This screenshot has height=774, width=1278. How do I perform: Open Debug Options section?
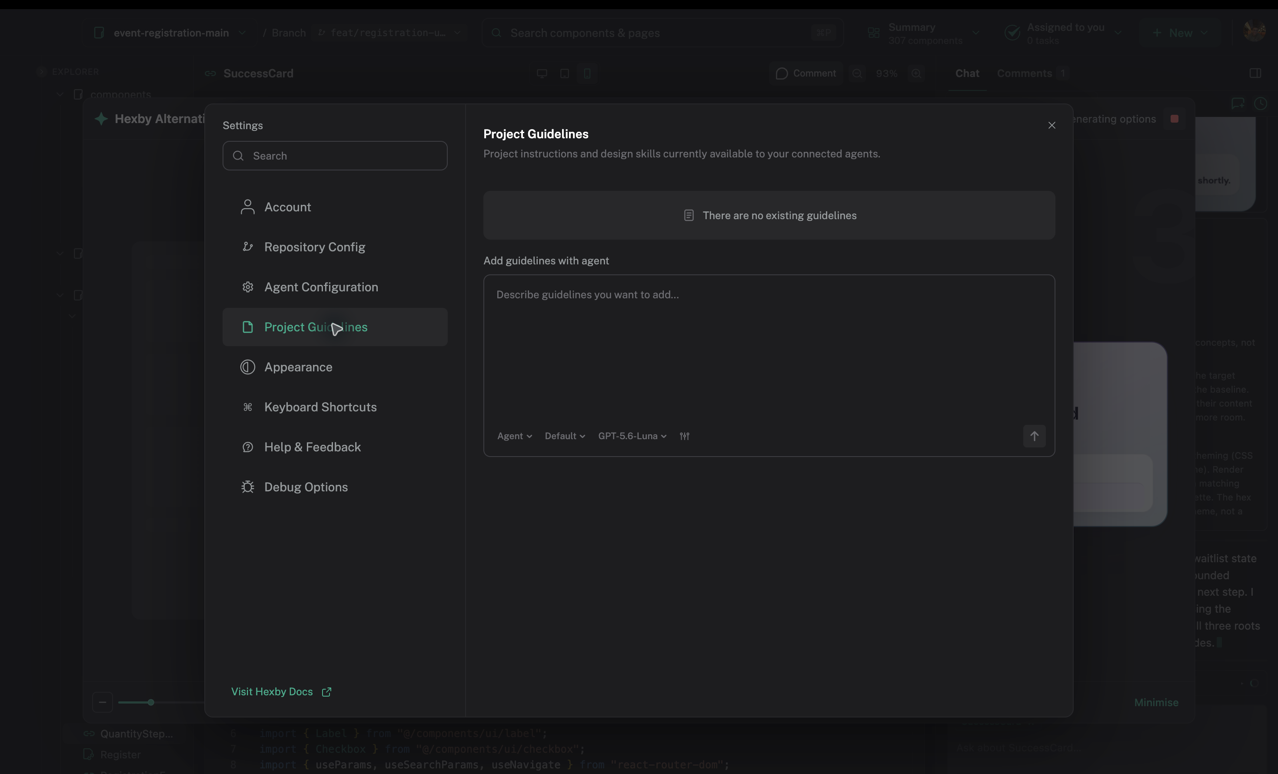pos(335,487)
